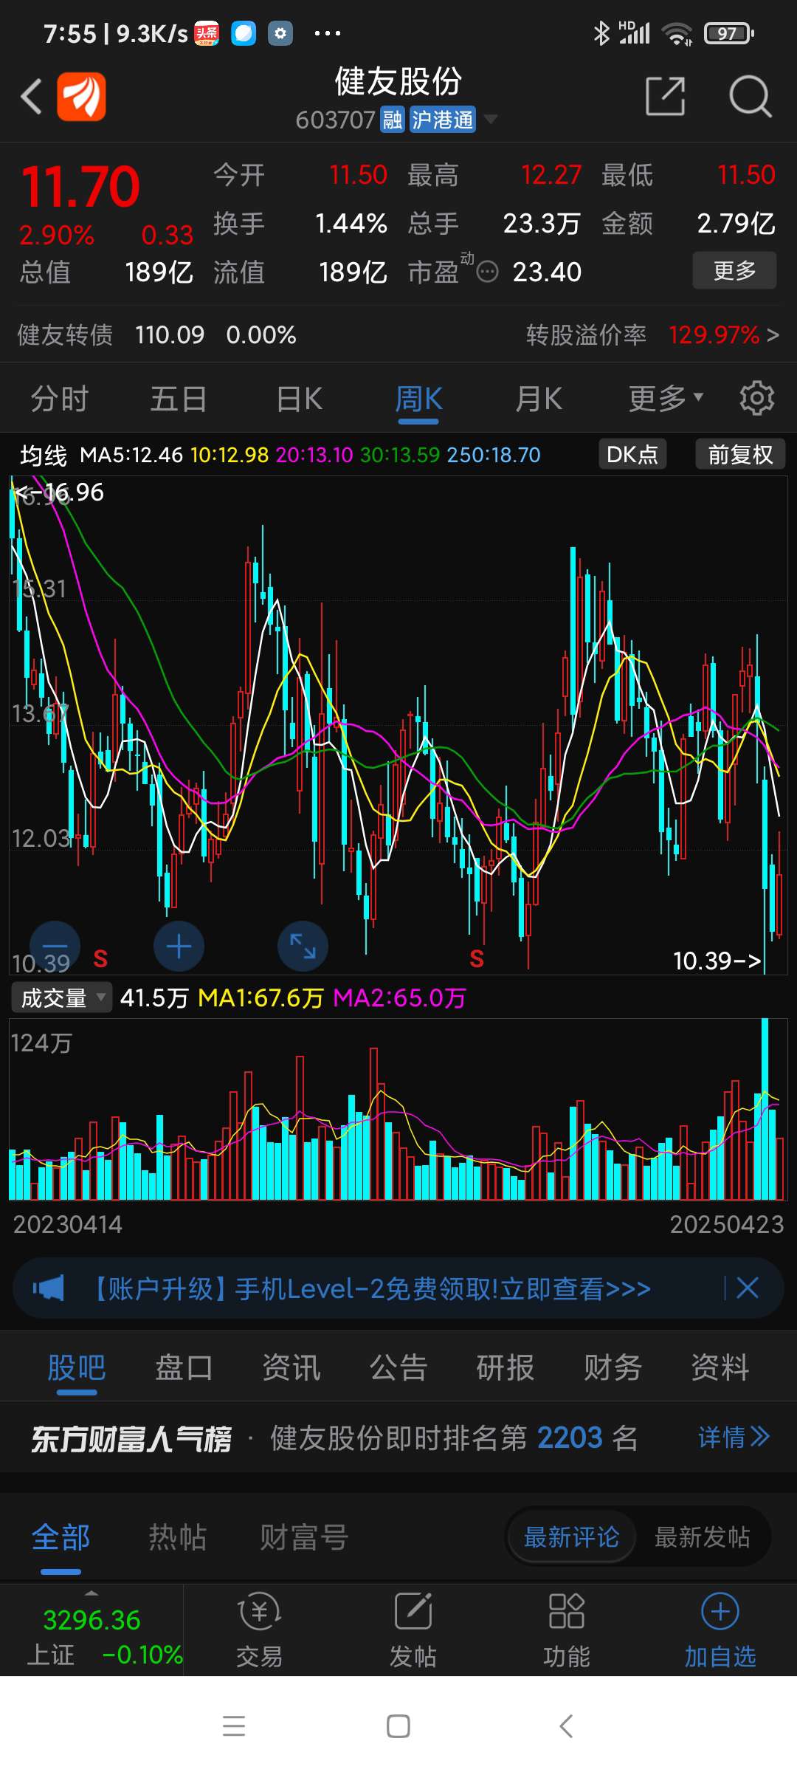The width and height of the screenshot is (797, 1772).
Task: Switch to 月K chart tab
Action: tap(539, 399)
